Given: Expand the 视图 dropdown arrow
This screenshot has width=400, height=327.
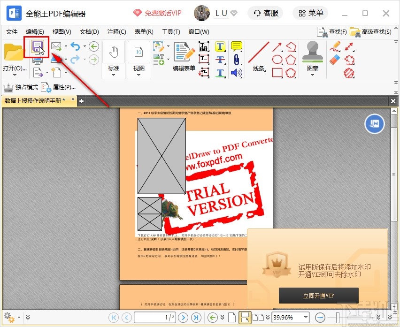Looking at the screenshot, I should [x=138, y=75].
